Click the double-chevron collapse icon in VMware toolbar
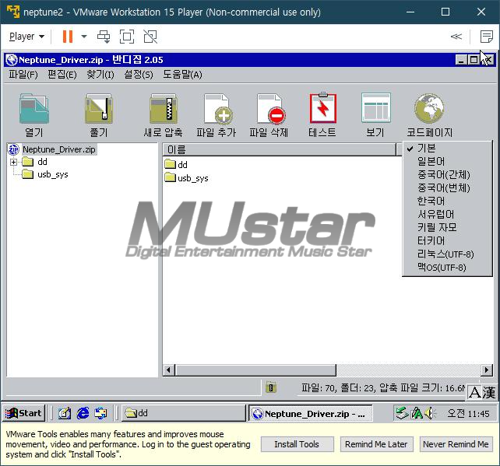This screenshot has width=500, height=466. 456,37
